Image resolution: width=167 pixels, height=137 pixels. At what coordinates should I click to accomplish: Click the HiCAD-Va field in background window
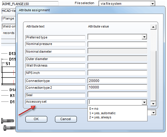9,11
